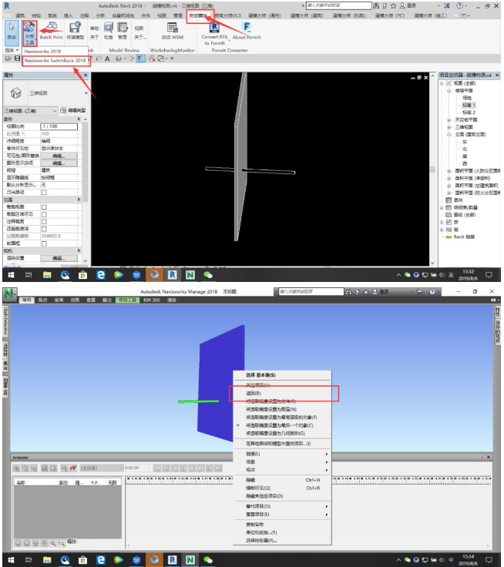Click the About FormIt icon
Screen dimensions: 504x567
pos(247,31)
